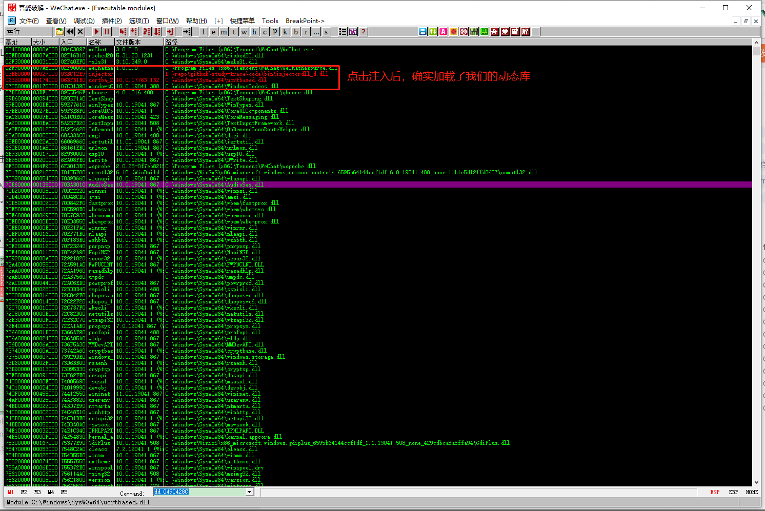
Task: Click the EBP stack mode button
Action: coord(734,492)
